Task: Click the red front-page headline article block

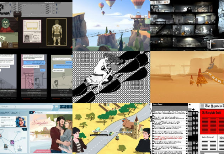Action: (212, 122)
